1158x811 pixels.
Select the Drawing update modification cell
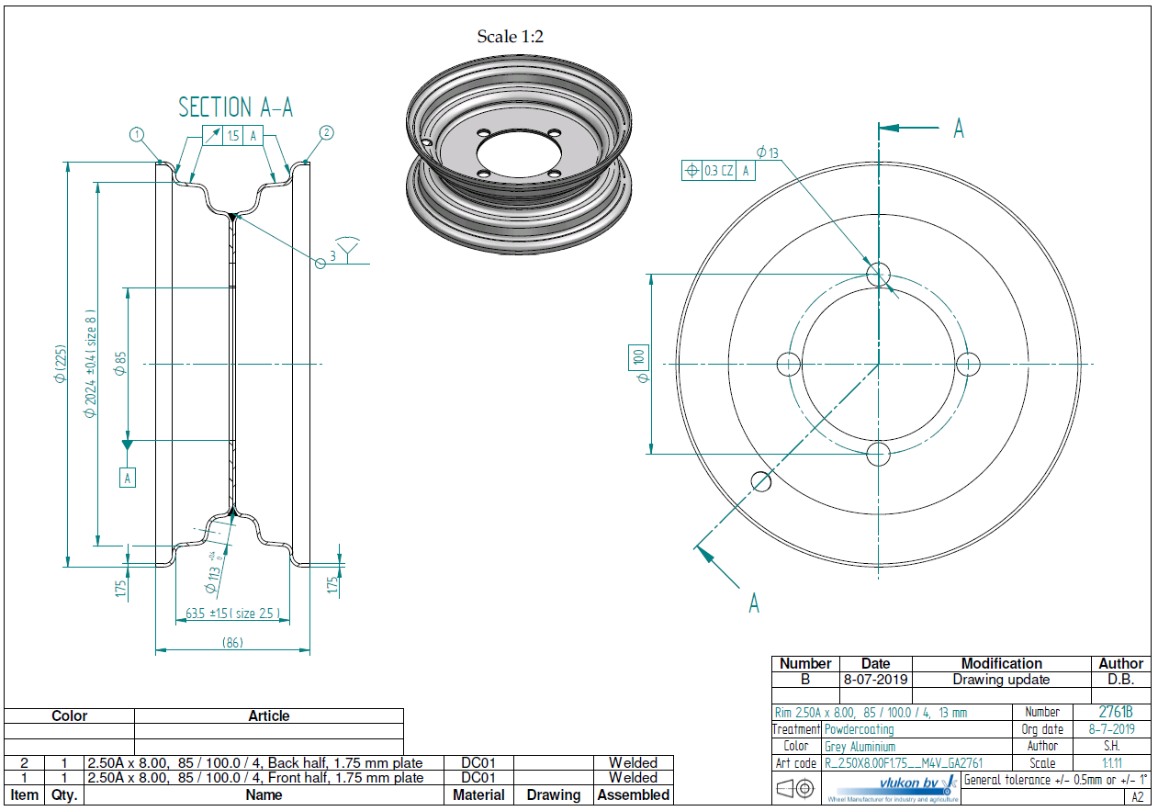(1001, 680)
